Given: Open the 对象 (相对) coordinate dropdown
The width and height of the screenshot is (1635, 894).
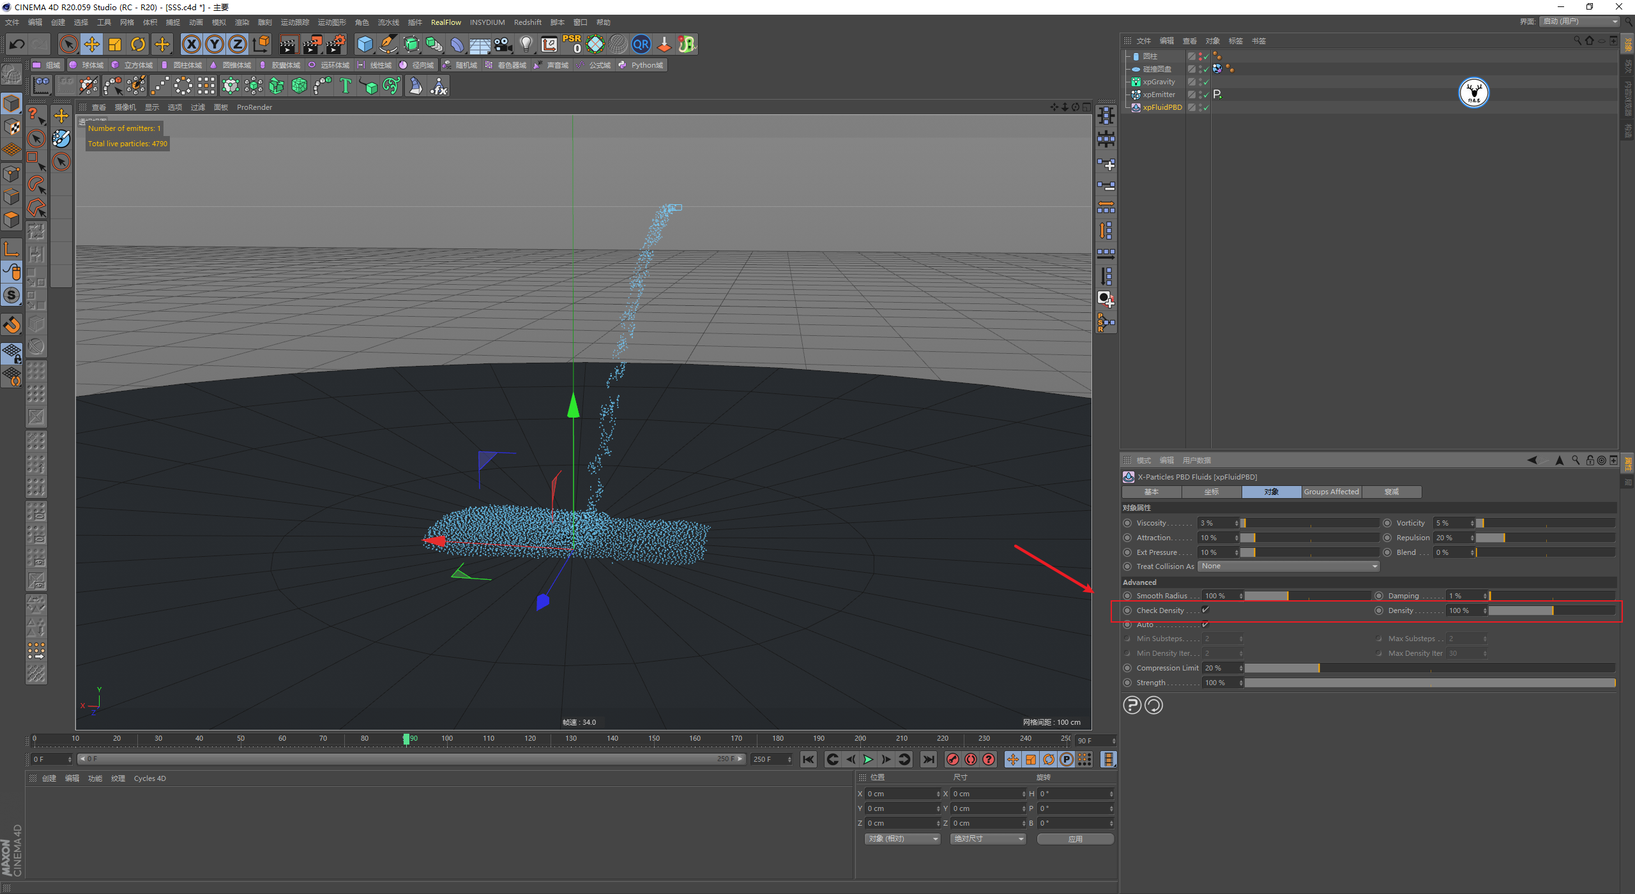Looking at the screenshot, I should [x=902, y=839].
